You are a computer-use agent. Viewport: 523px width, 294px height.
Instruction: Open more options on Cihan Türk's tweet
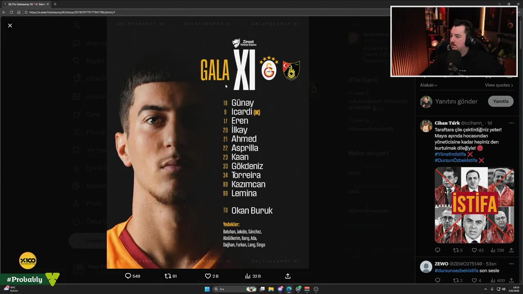[x=511, y=123]
